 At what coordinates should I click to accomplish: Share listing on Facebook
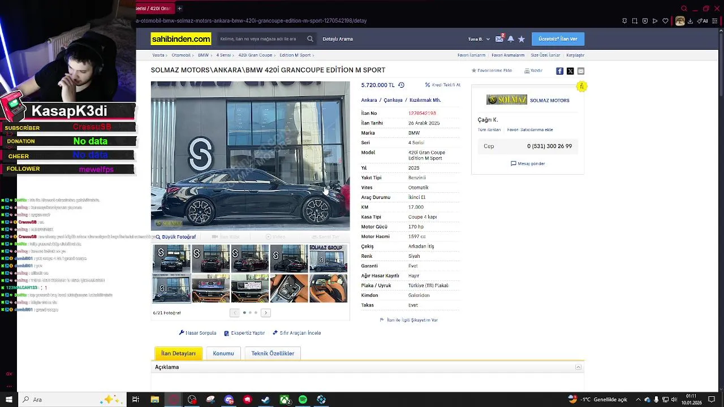[559, 71]
